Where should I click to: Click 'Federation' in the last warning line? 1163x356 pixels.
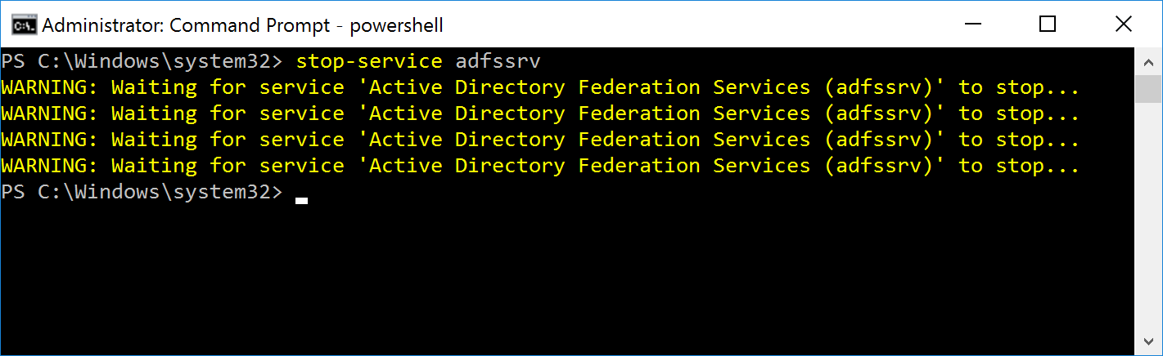coord(639,166)
